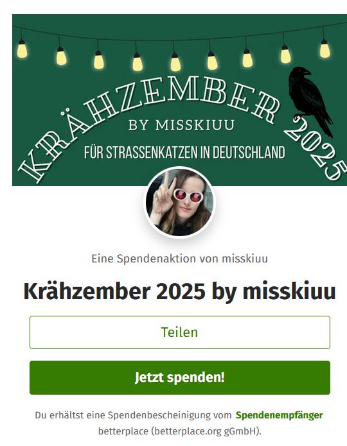Click the second light bulb from the left
Viewport: 347px width, 446px height.
tap(61, 56)
